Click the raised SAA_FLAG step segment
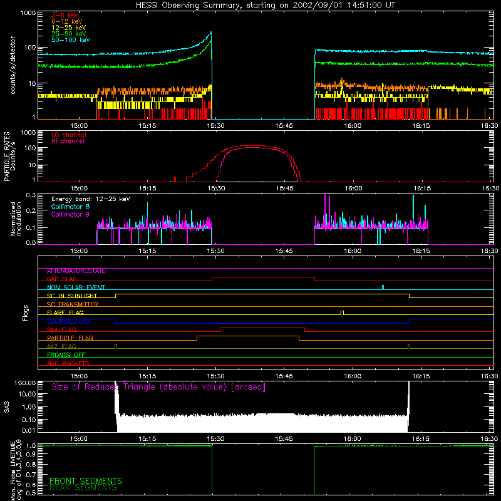This screenshot has height=501, width=501. 262,328
